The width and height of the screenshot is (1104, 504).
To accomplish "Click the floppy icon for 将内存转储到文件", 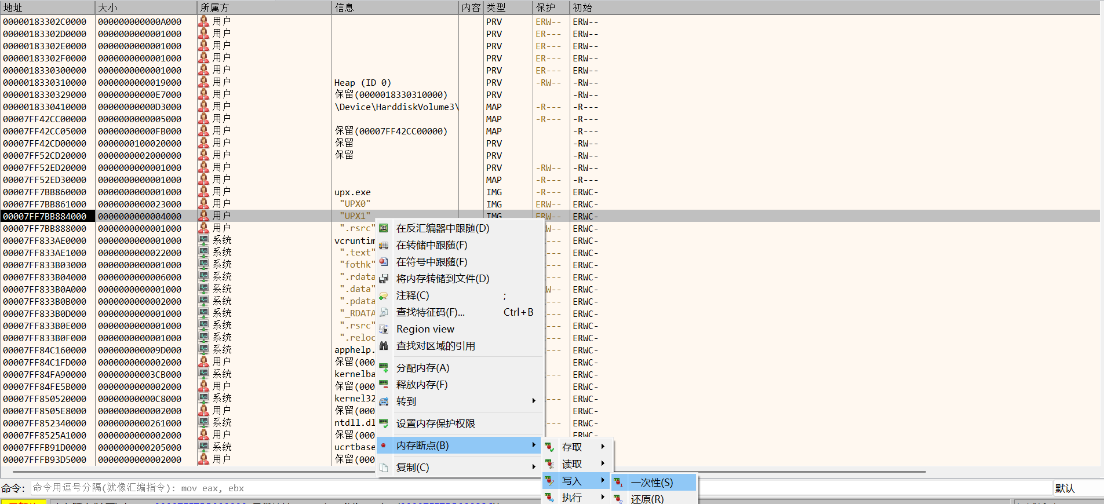I will tap(384, 279).
